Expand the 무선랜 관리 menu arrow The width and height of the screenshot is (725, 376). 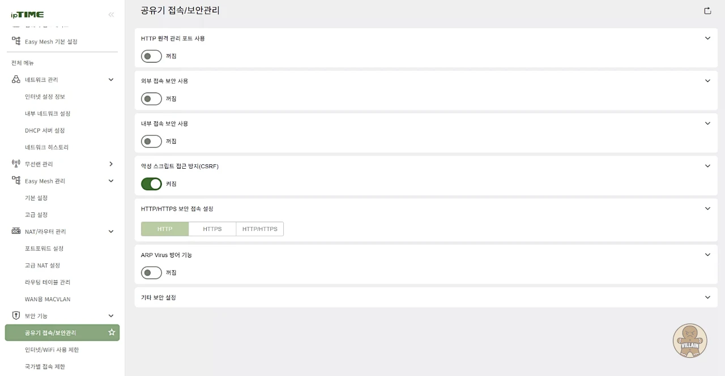[x=111, y=164]
